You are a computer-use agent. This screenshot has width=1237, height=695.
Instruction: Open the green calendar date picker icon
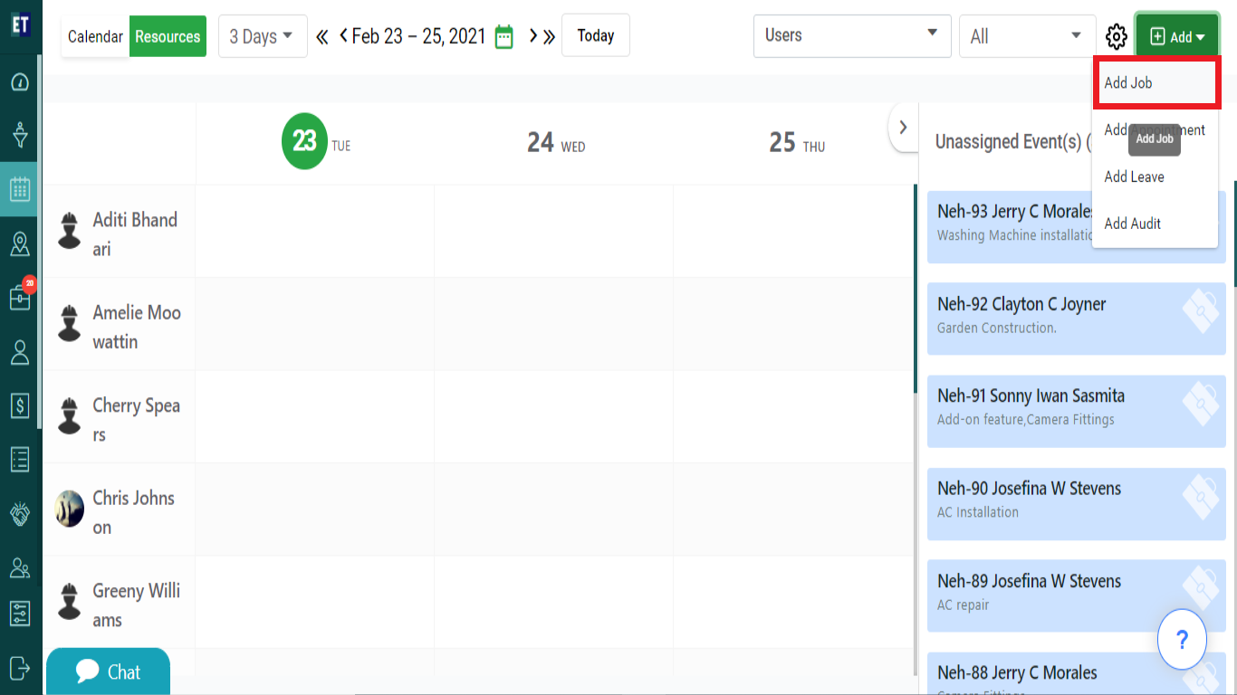point(504,36)
